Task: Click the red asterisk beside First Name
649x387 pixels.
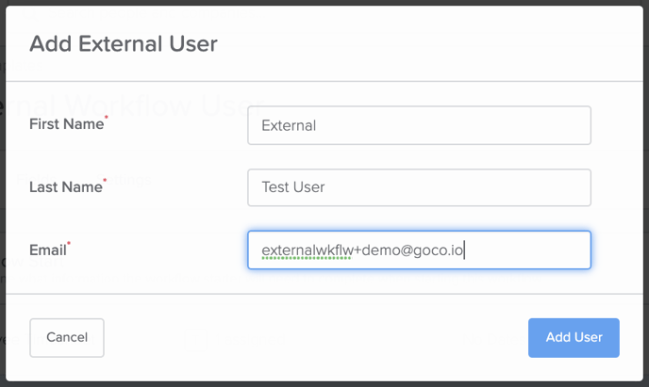Action: (107, 118)
